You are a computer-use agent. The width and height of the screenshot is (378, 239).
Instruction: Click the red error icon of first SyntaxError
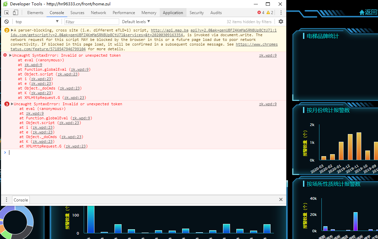tap(5, 55)
